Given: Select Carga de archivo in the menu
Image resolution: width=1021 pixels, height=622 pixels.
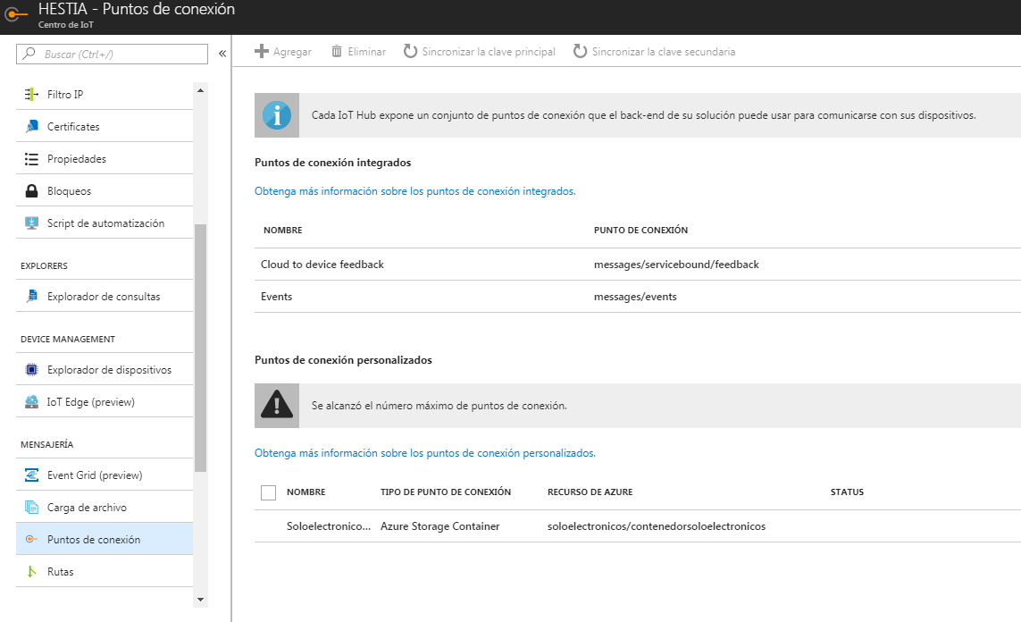Looking at the screenshot, I should (87, 508).
